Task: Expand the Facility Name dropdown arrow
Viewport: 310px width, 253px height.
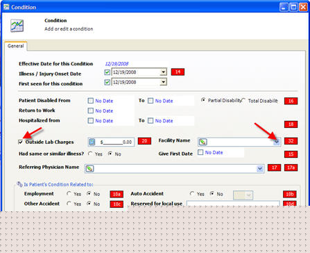Action: 277,142
